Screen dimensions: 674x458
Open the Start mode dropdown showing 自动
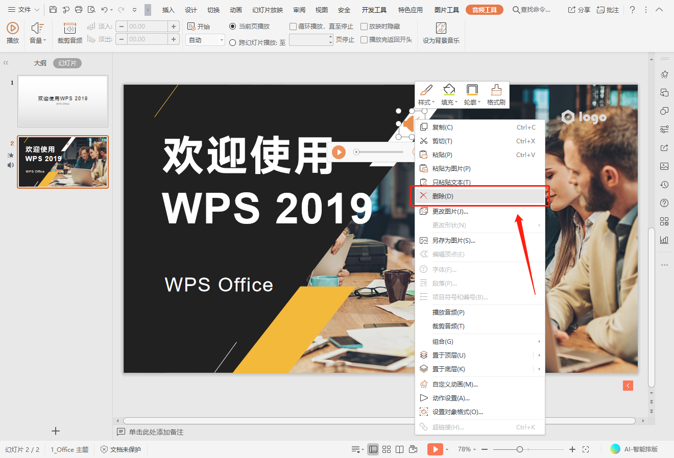[x=205, y=40]
